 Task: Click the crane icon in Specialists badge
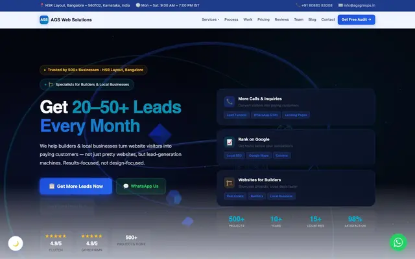click(51, 85)
